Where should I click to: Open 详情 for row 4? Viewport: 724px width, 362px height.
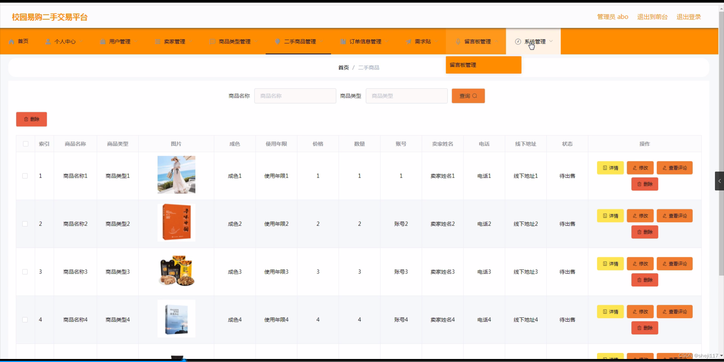coord(610,311)
